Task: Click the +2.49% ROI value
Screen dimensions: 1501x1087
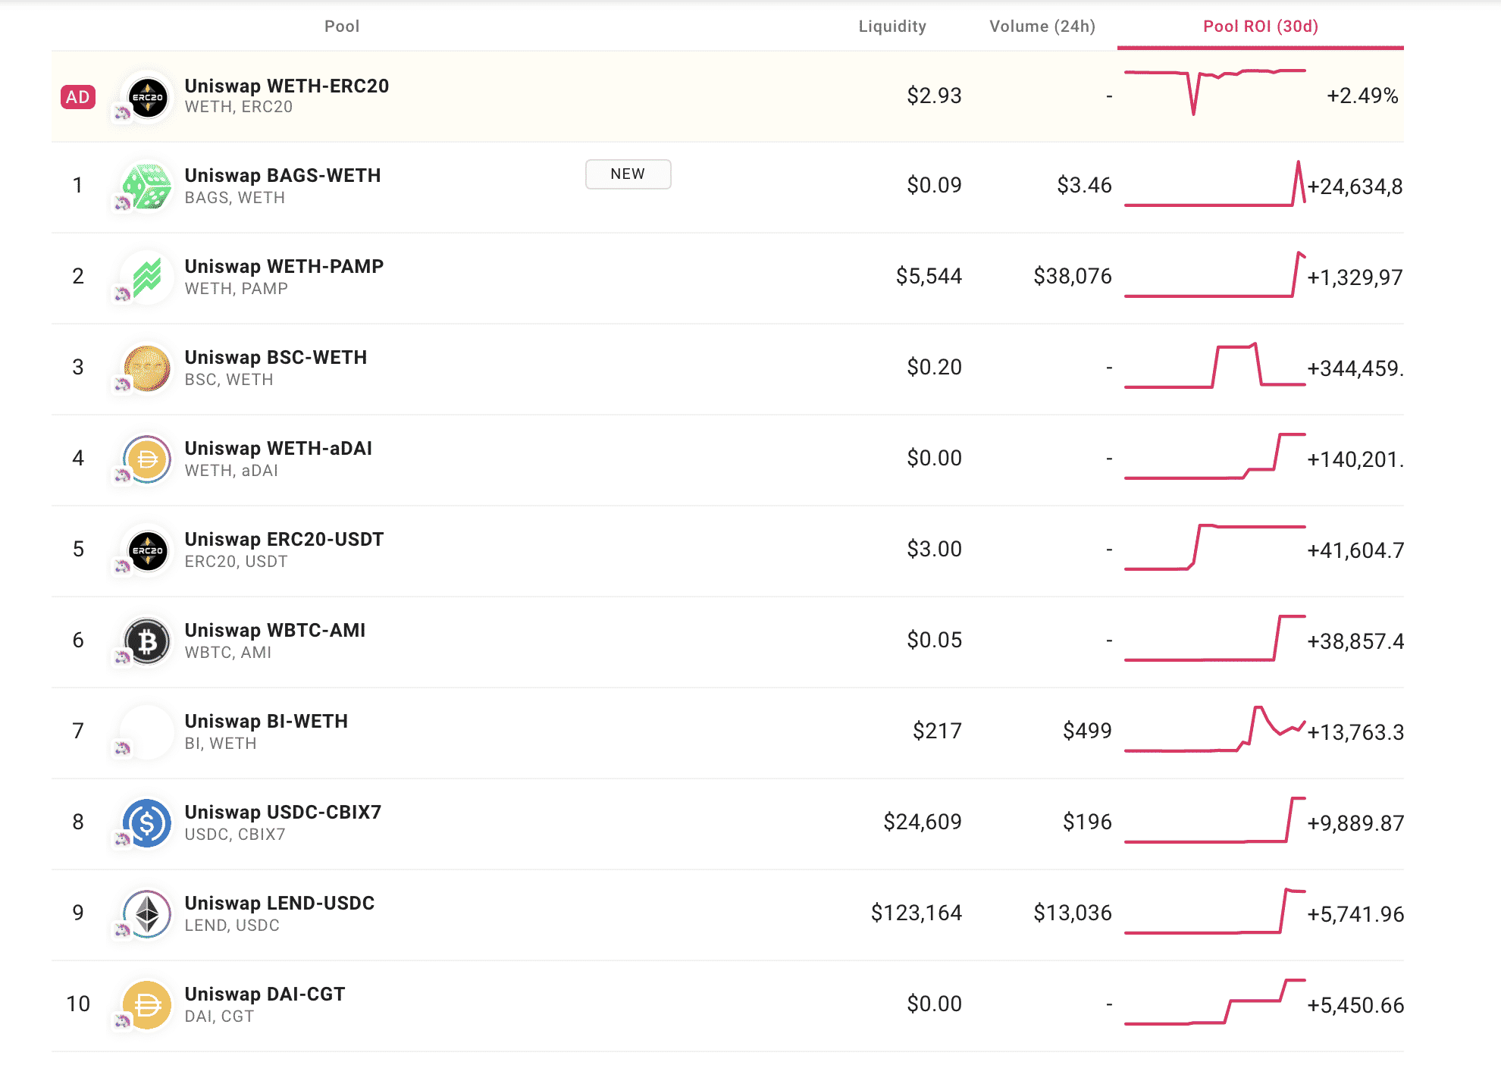Action: tap(1362, 96)
